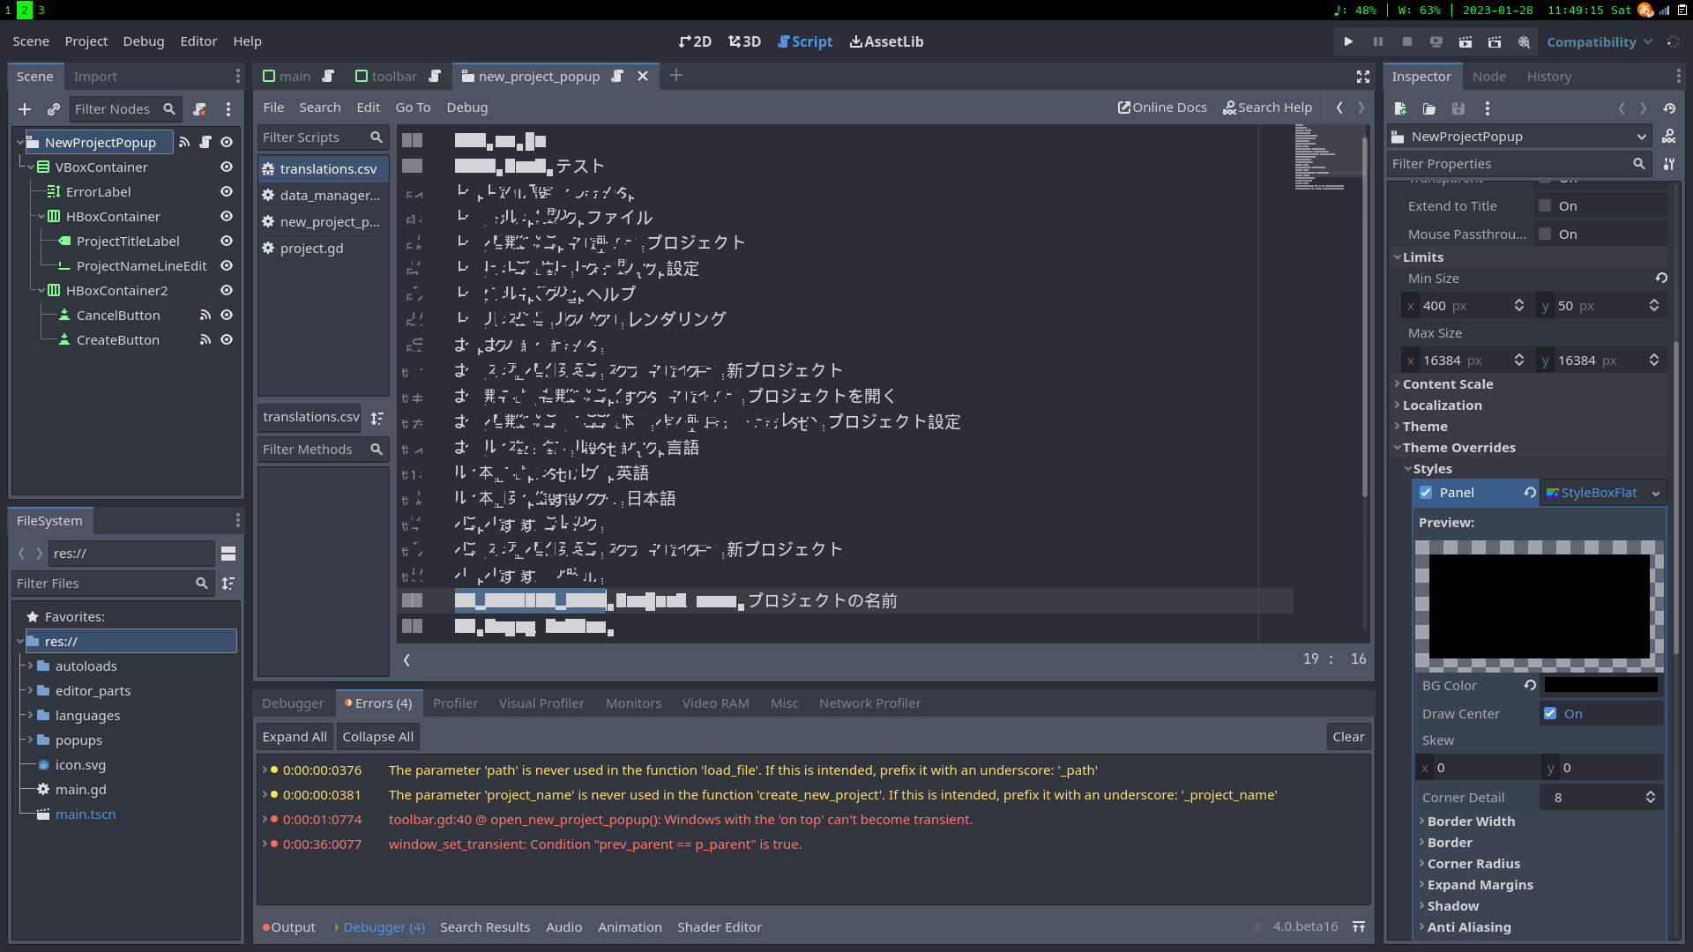Open the BG Color picker
1693x952 pixels.
1600,685
